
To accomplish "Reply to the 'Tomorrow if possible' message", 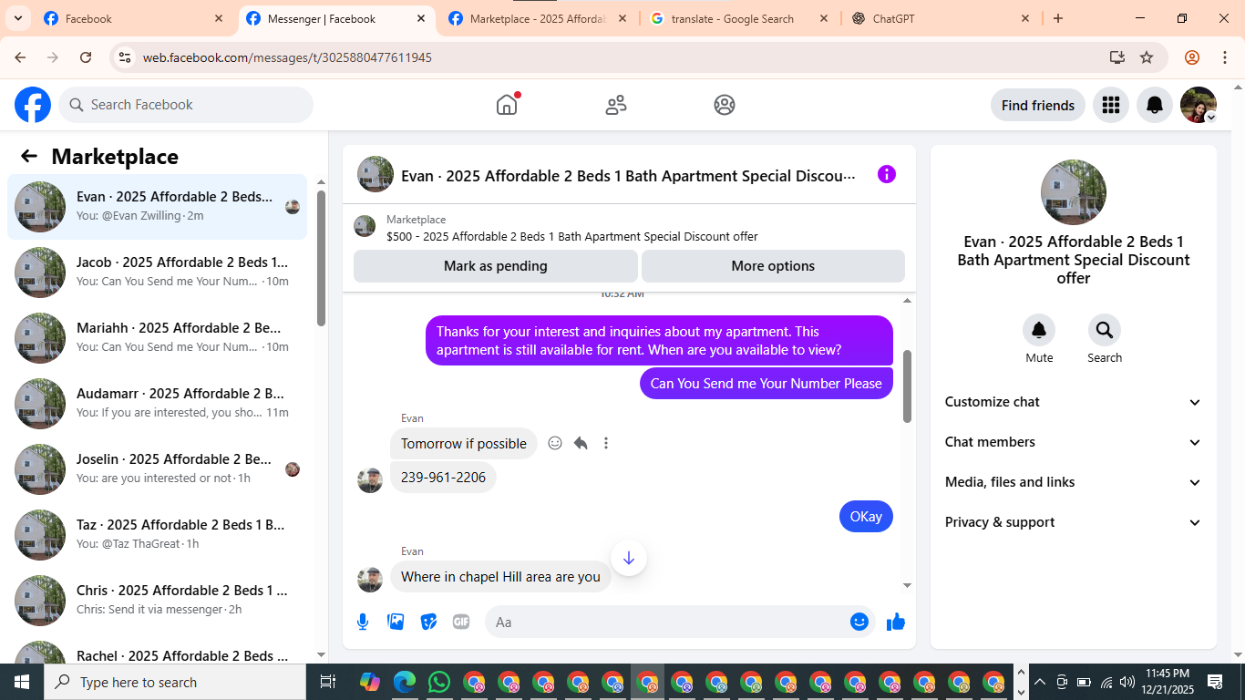I will pos(581,443).
